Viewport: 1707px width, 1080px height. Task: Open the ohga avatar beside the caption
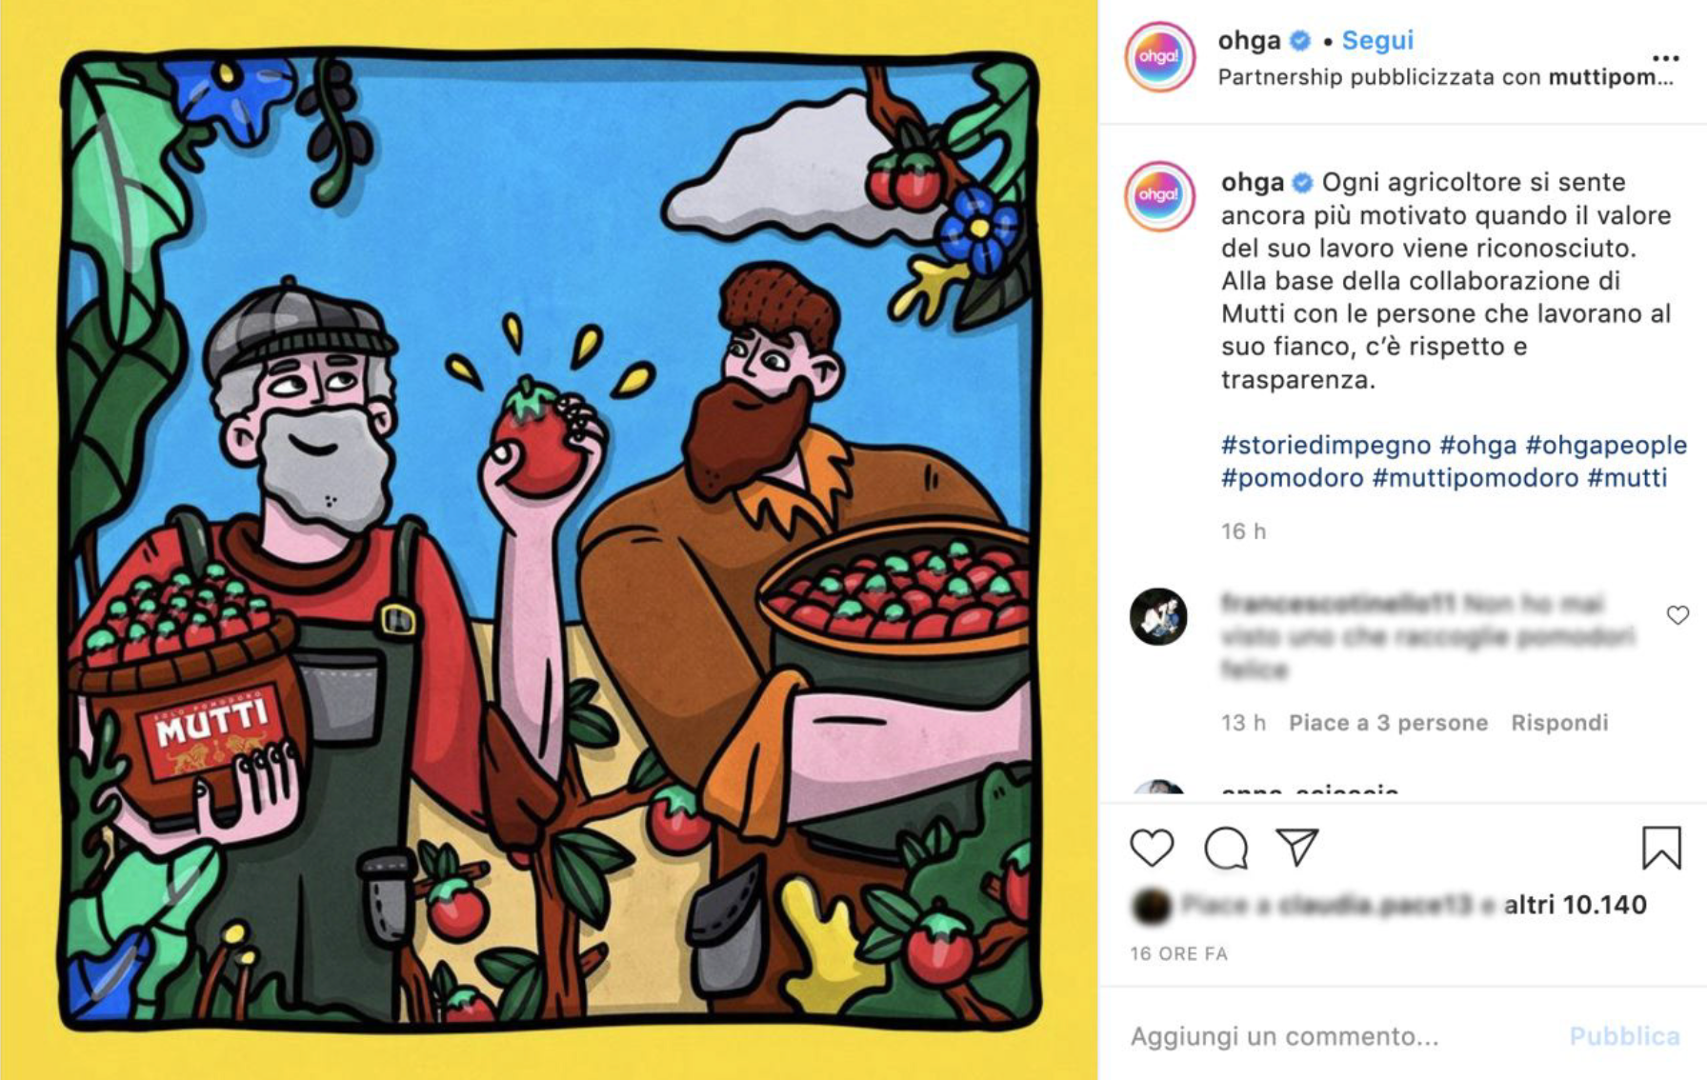[1159, 195]
